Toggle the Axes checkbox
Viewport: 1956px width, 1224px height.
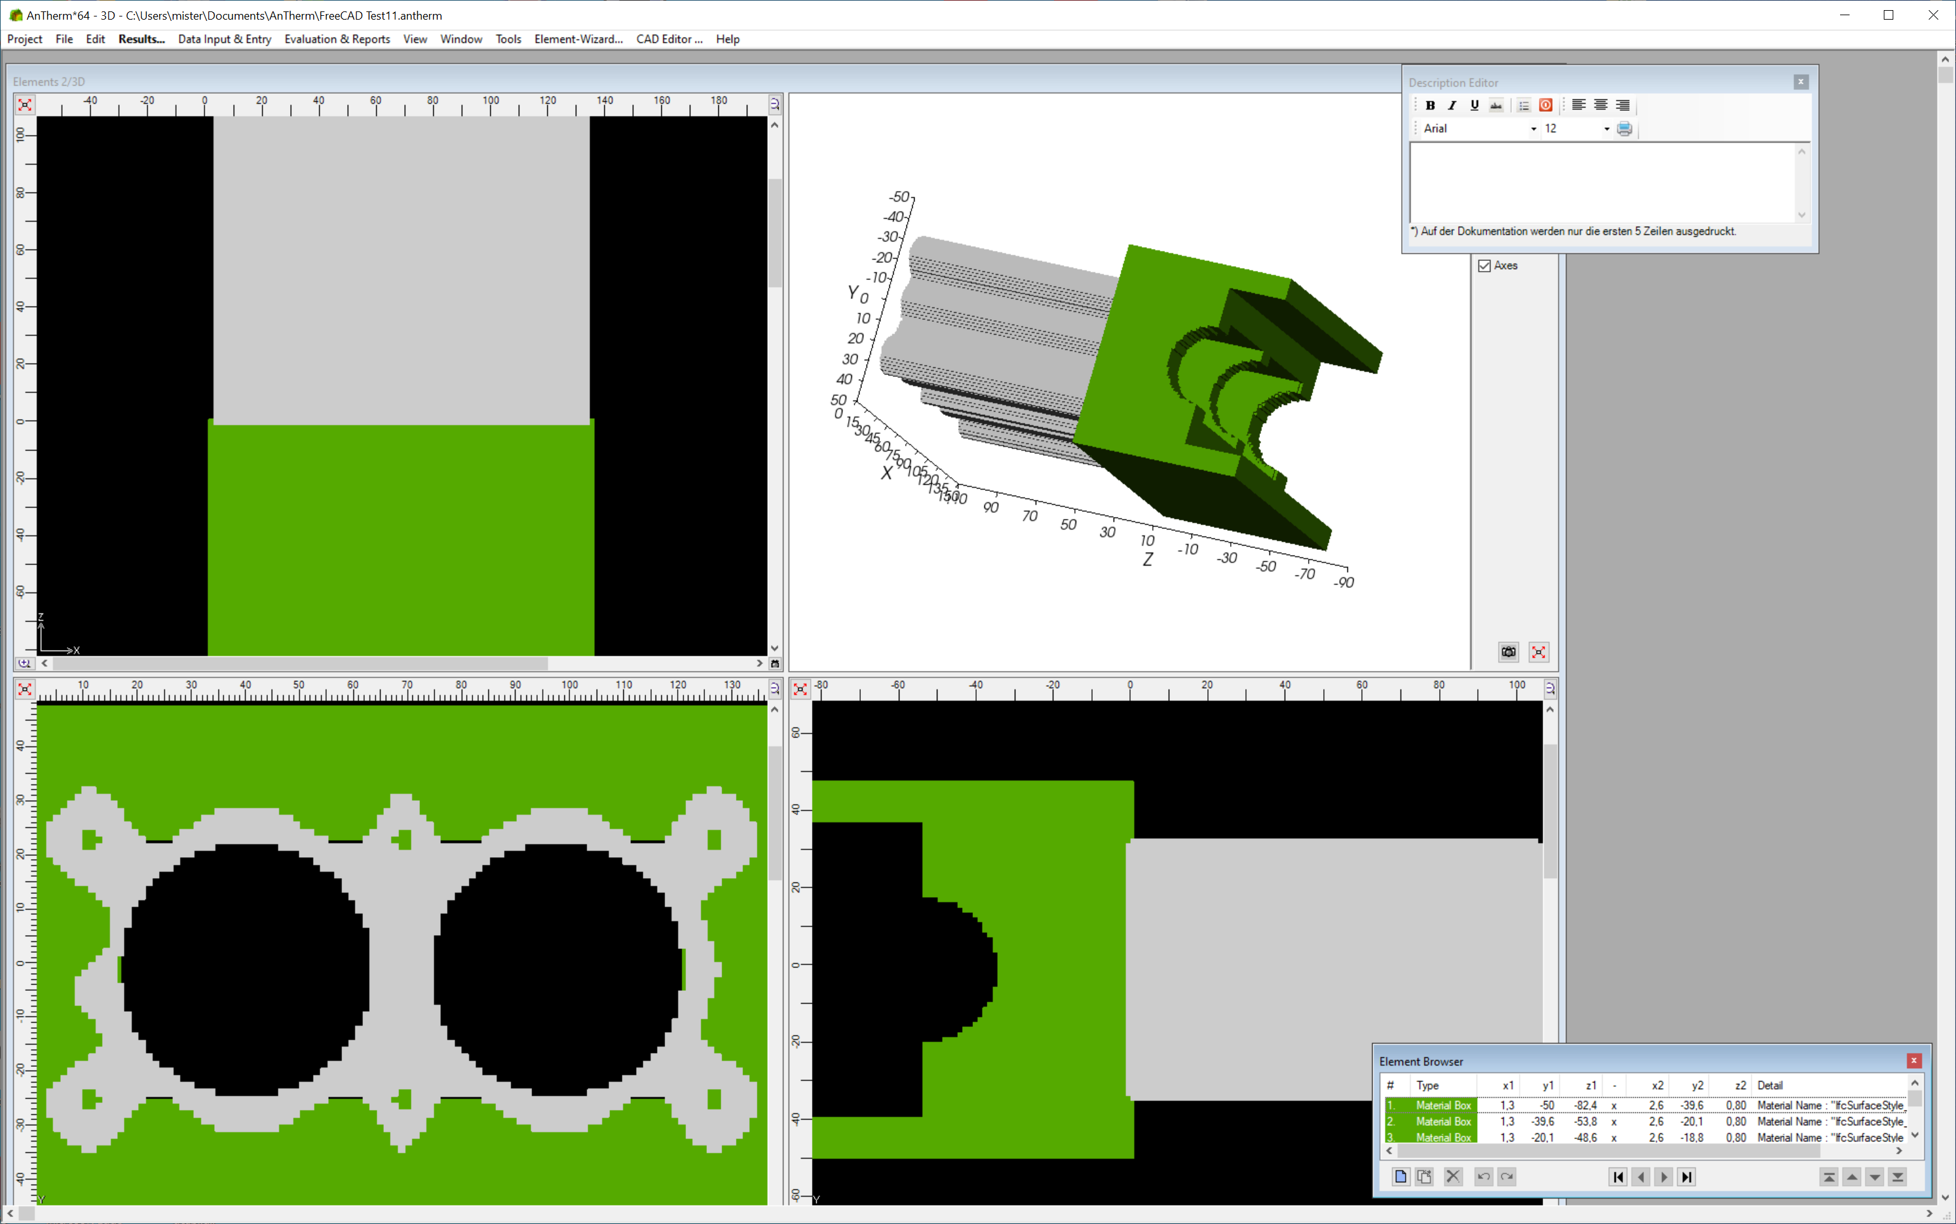pyautogui.click(x=1484, y=265)
